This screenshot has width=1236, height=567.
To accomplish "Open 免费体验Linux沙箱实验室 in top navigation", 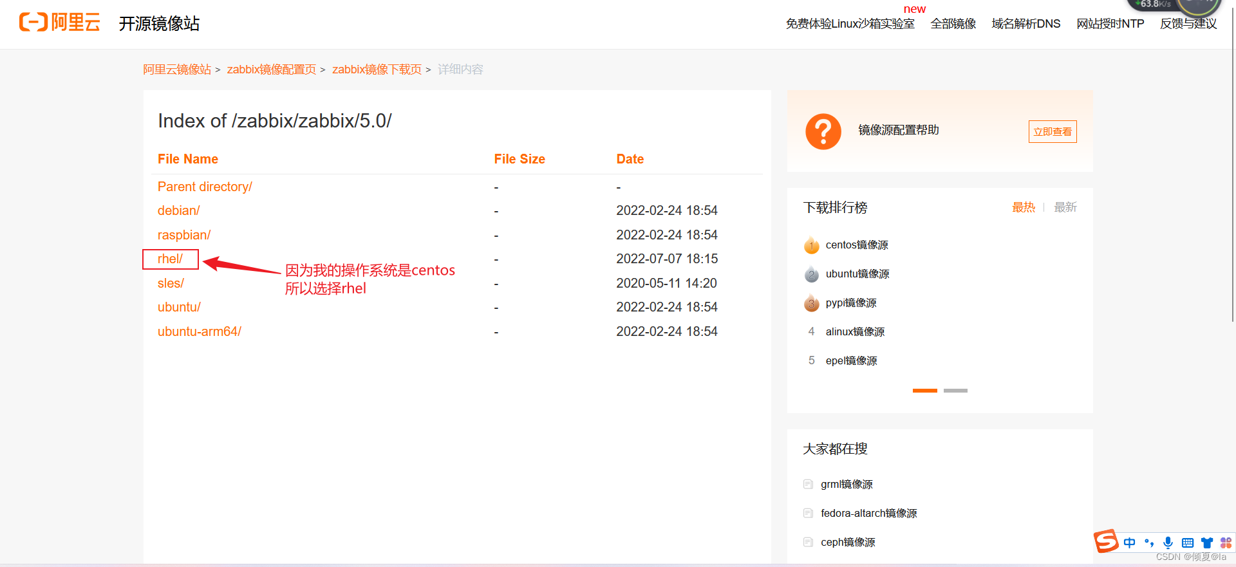I will [850, 24].
